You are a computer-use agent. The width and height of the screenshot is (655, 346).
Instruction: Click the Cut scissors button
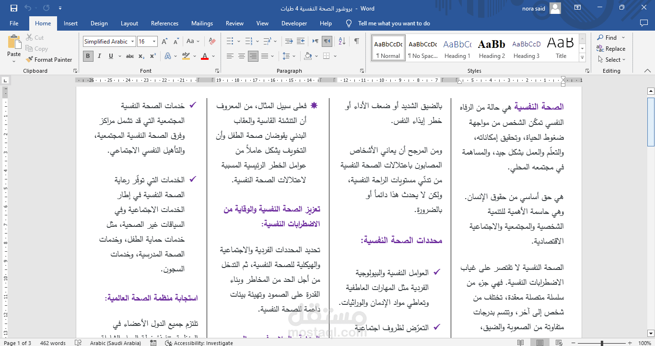(35, 38)
